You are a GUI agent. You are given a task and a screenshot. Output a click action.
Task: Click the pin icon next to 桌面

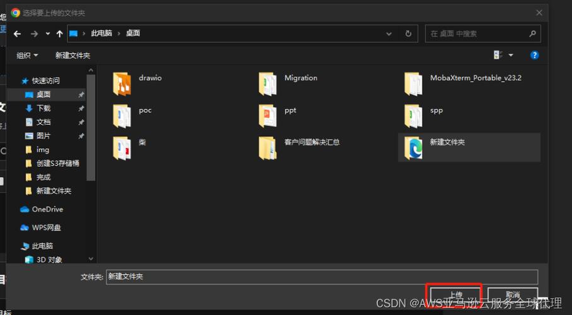point(81,95)
